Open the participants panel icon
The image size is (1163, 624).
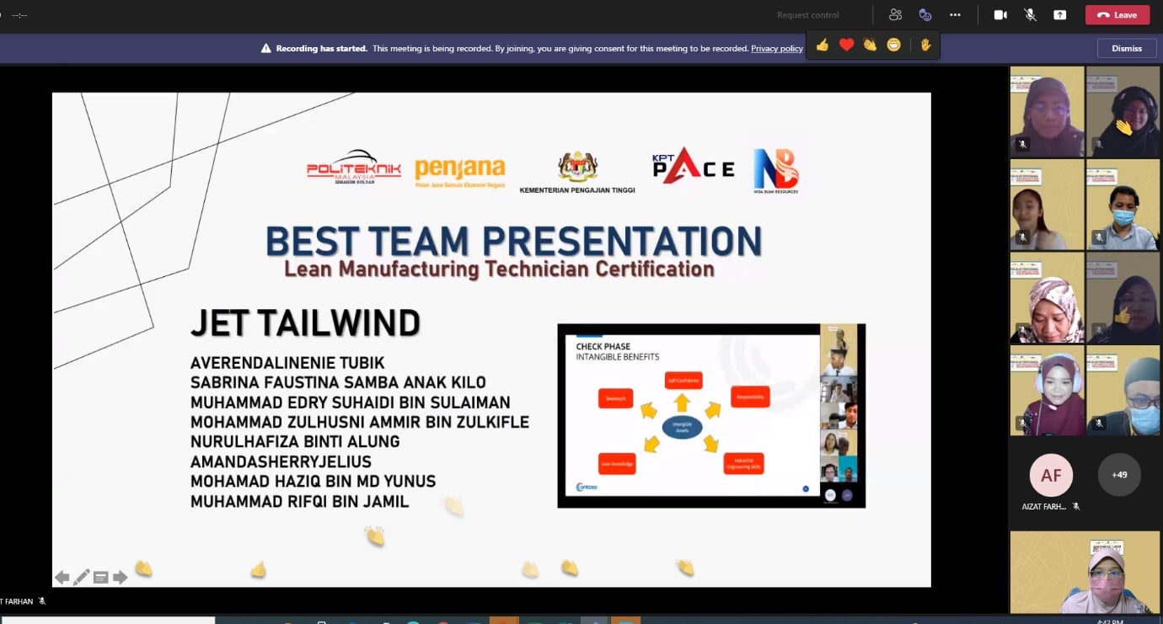pyautogui.click(x=895, y=14)
